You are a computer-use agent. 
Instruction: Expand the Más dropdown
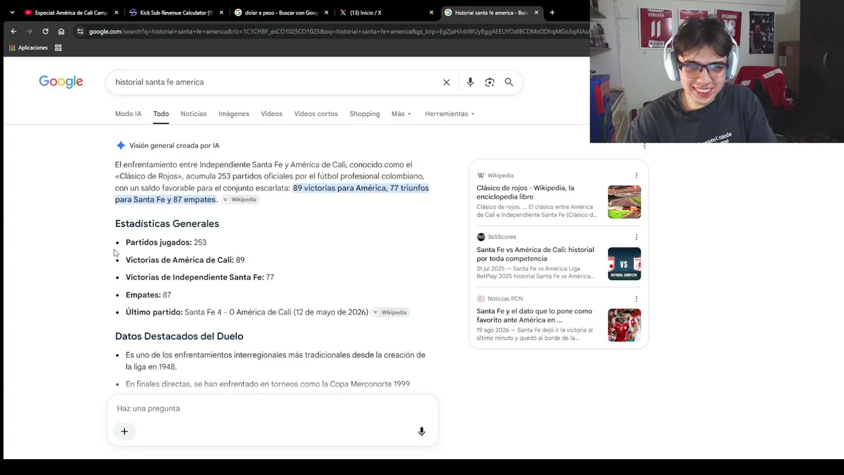pyautogui.click(x=401, y=113)
